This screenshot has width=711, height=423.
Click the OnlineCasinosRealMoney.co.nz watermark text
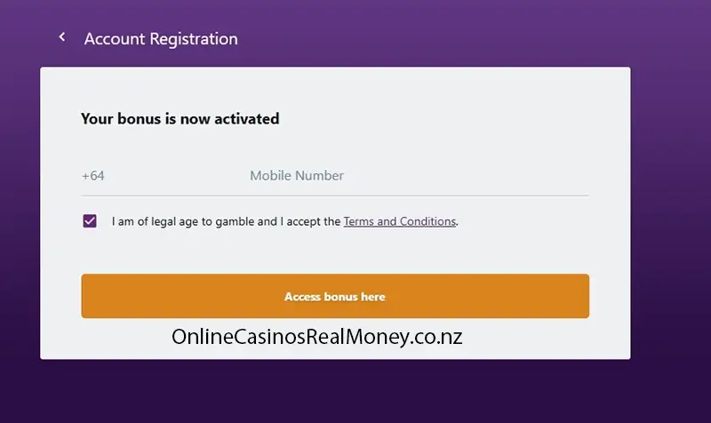pos(317,337)
